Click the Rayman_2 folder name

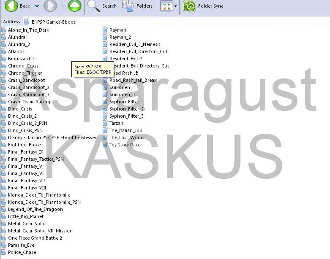[x=120, y=37]
